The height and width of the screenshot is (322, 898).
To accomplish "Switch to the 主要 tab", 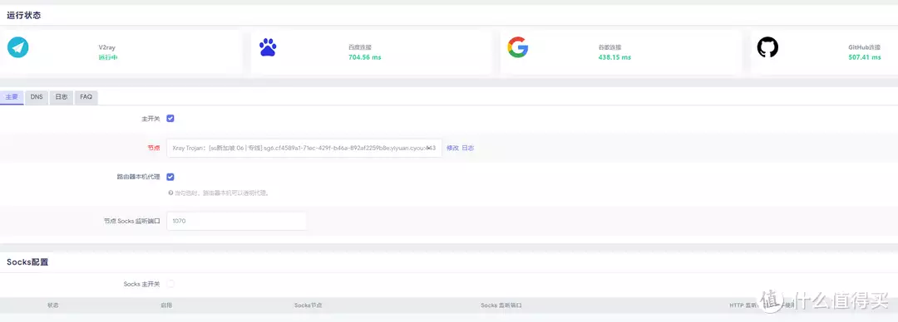I will (12, 97).
